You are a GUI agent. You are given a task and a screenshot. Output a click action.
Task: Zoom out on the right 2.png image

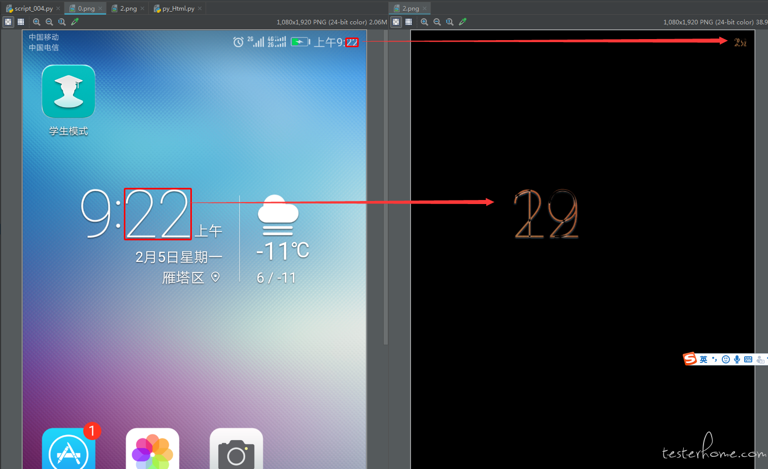(437, 22)
